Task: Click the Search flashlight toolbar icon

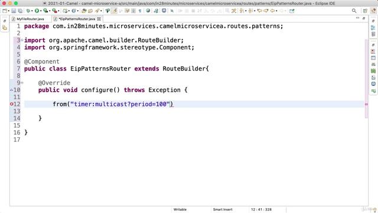Action: 97,11
